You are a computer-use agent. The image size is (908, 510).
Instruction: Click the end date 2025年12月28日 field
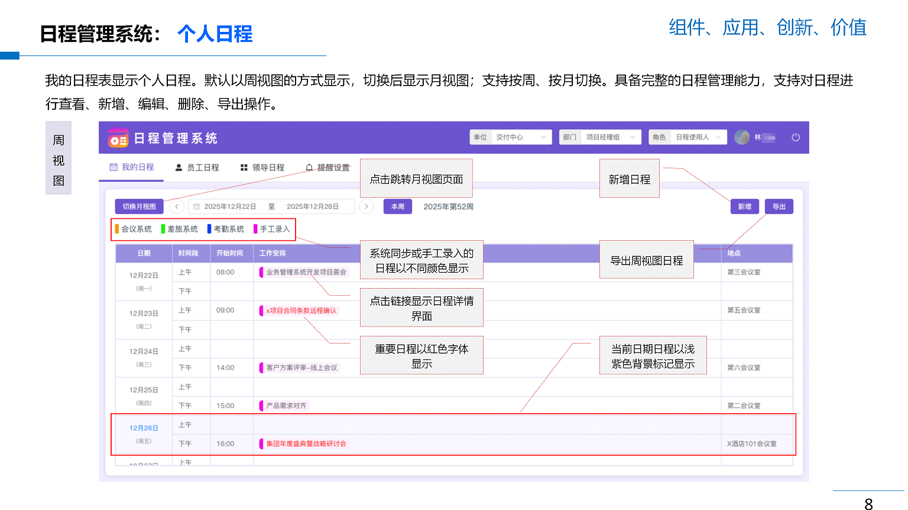pos(313,207)
